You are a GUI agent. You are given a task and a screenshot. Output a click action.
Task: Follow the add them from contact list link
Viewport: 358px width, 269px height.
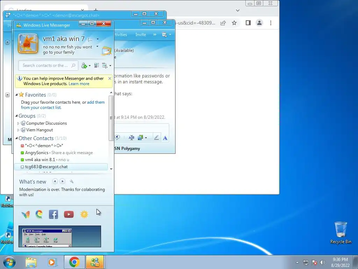63,105
